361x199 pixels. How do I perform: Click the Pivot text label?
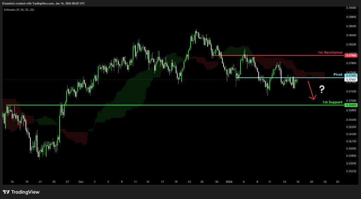pos(338,75)
